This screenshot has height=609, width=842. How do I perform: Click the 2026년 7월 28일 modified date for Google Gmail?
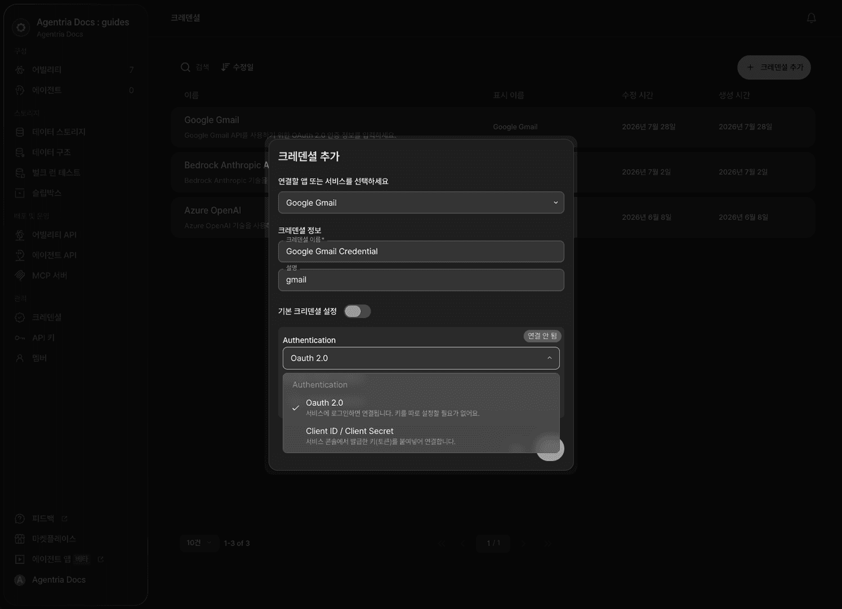pyautogui.click(x=648, y=127)
